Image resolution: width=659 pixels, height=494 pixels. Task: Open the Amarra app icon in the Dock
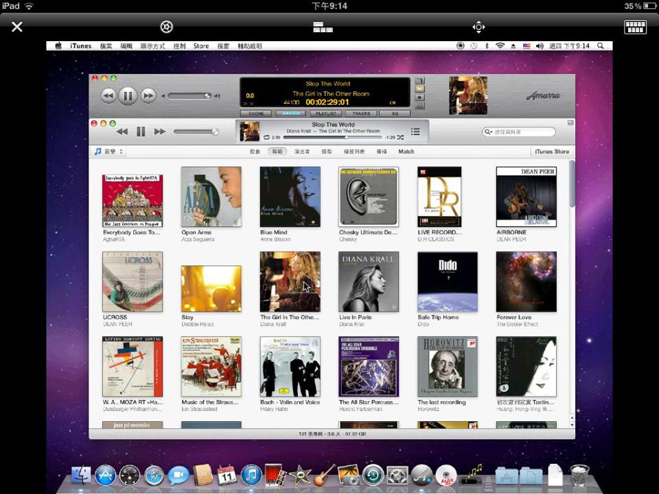pos(421,476)
